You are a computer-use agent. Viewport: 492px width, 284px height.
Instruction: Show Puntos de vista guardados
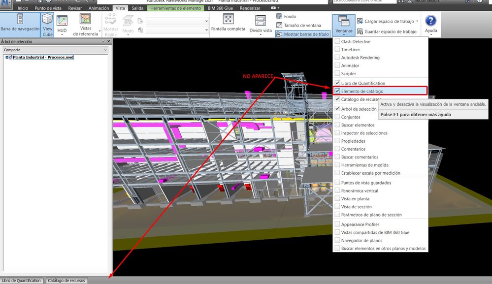pyautogui.click(x=337, y=183)
